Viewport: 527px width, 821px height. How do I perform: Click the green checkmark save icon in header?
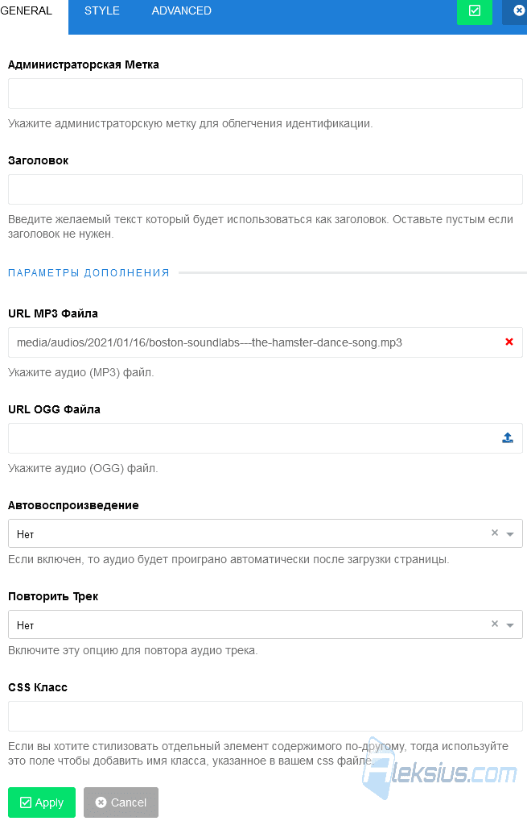point(474,11)
